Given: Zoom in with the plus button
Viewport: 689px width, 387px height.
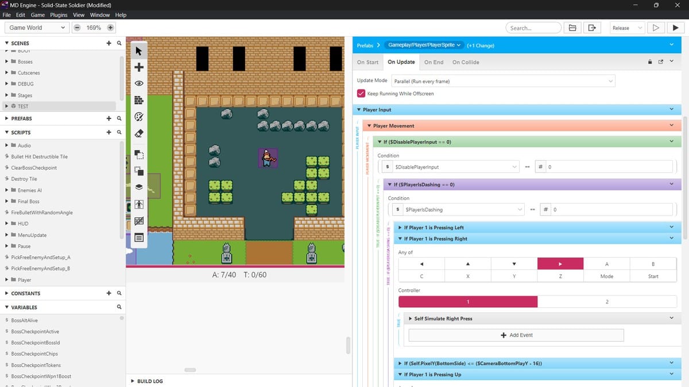Looking at the screenshot, I should [x=110, y=28].
